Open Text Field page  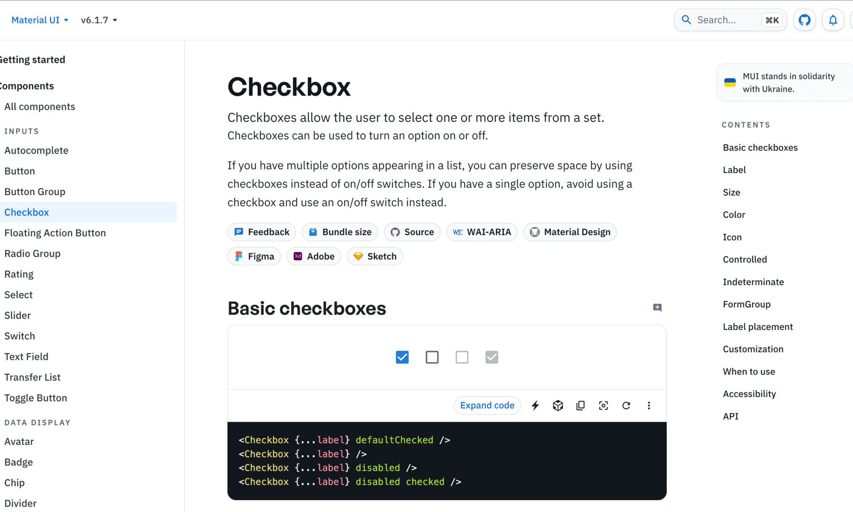(26, 357)
